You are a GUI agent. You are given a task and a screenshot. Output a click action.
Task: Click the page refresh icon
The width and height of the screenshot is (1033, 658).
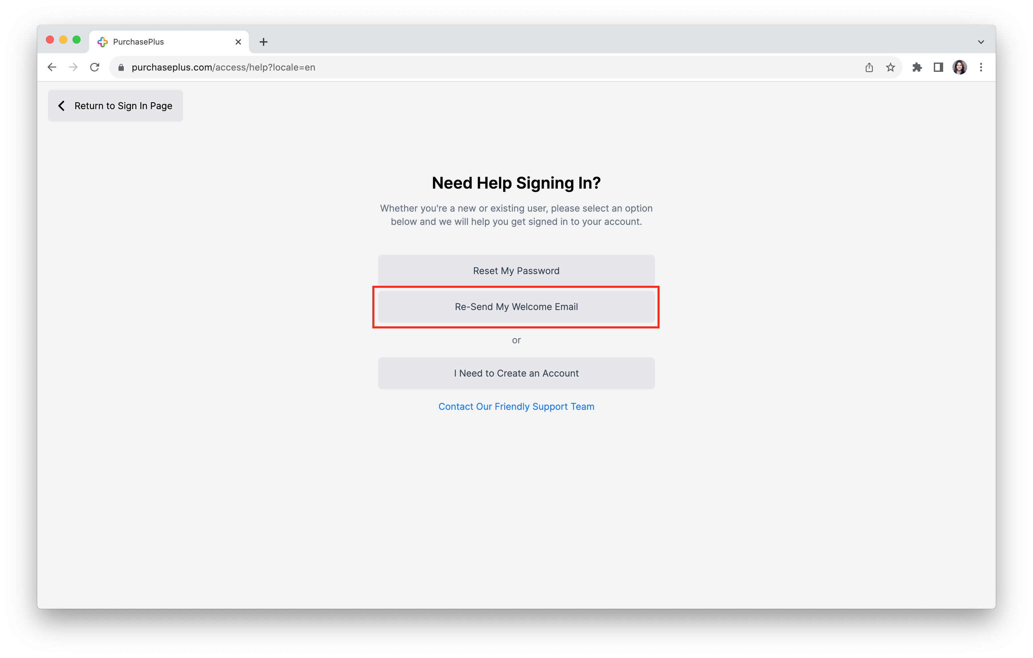(x=95, y=67)
